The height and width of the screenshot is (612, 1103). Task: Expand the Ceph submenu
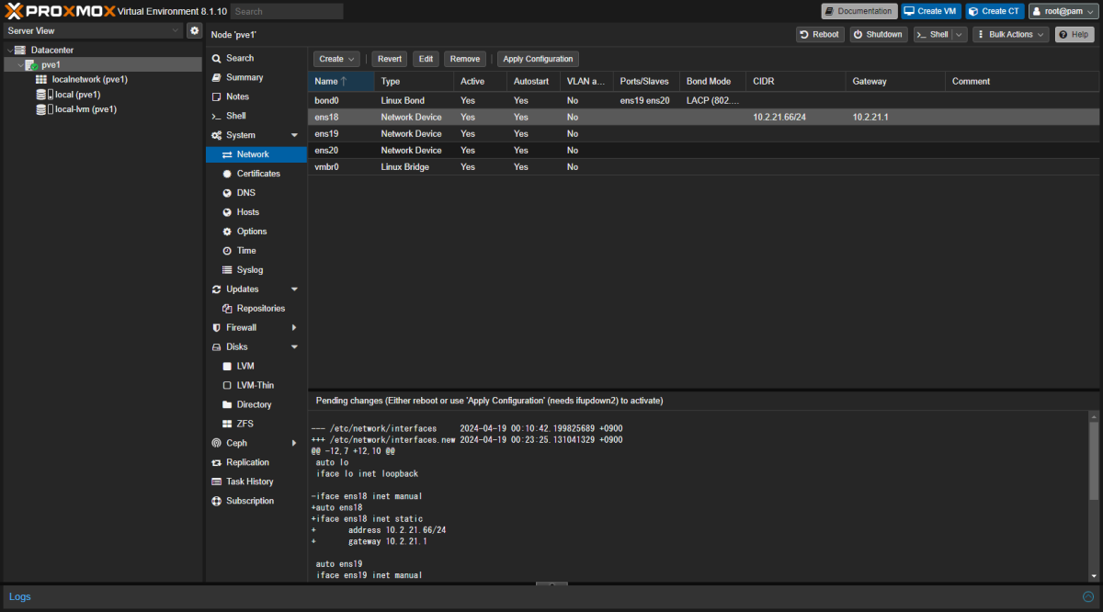294,444
